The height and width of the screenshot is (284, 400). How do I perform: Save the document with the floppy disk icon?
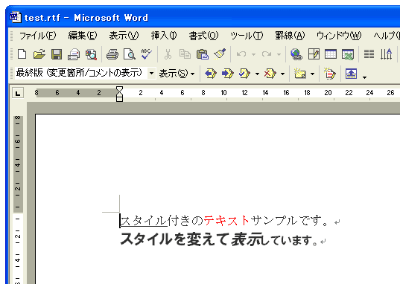coord(57,54)
